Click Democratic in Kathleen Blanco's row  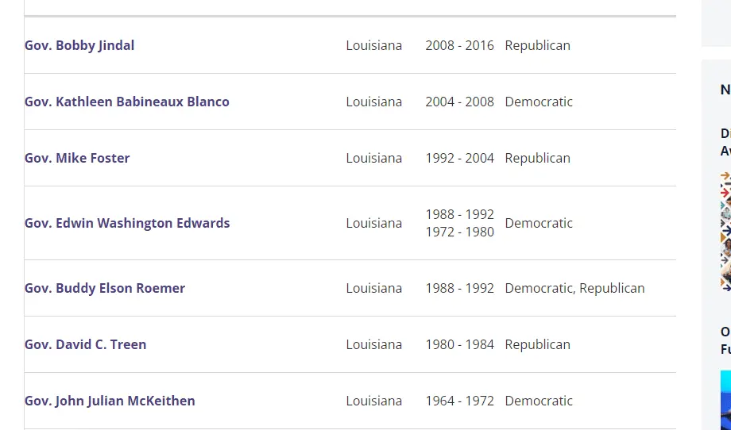[x=539, y=102]
